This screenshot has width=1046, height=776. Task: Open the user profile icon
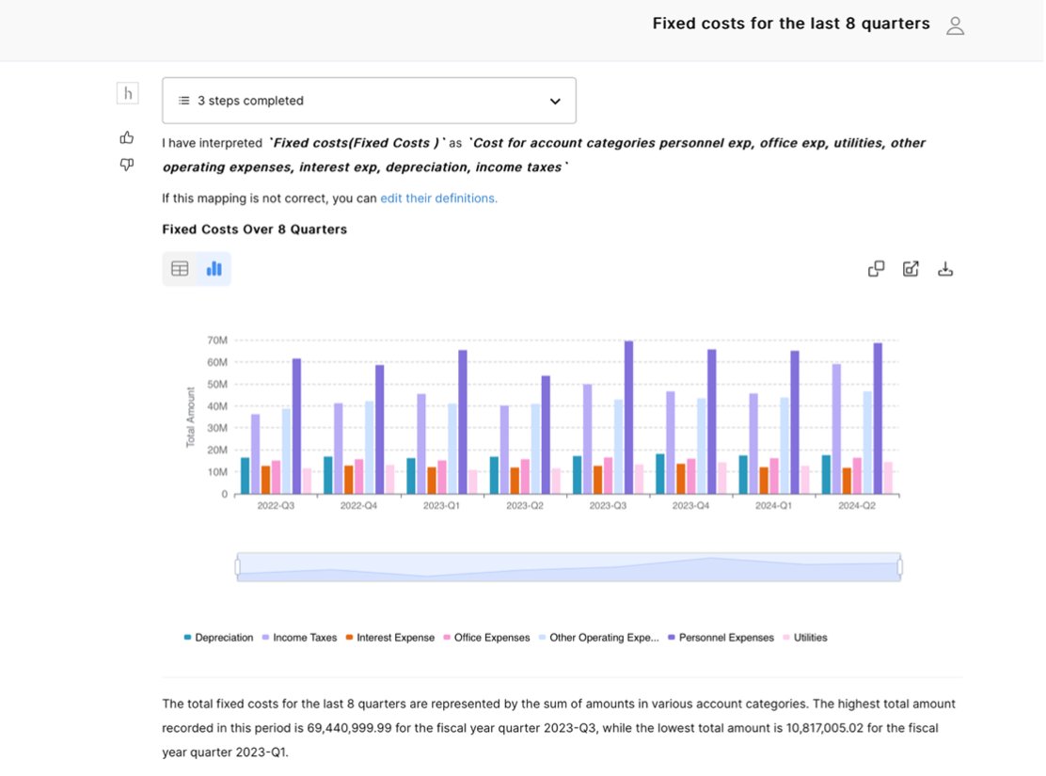(x=956, y=25)
